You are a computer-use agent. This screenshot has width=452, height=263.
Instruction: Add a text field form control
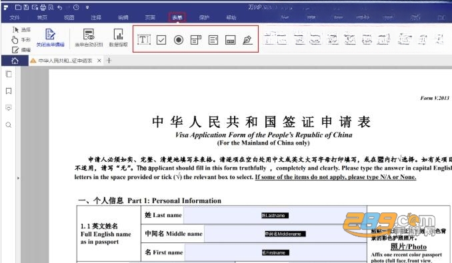tap(144, 39)
